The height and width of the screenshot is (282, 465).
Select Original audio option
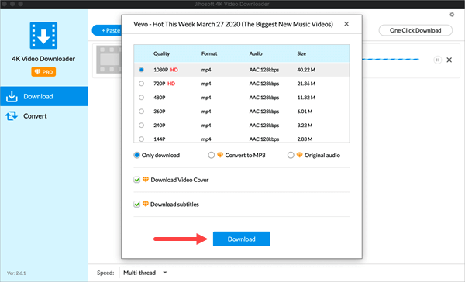click(x=291, y=155)
